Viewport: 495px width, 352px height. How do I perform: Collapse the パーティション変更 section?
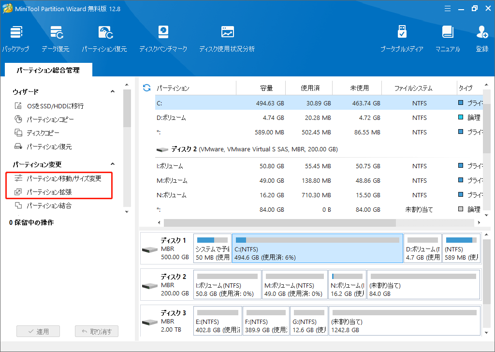113,164
